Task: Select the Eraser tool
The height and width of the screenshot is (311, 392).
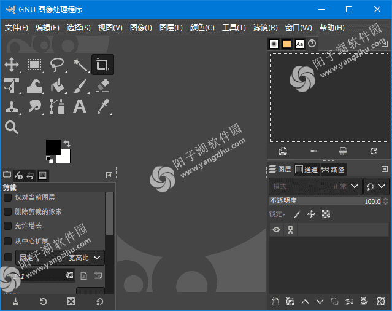Action: [x=102, y=85]
